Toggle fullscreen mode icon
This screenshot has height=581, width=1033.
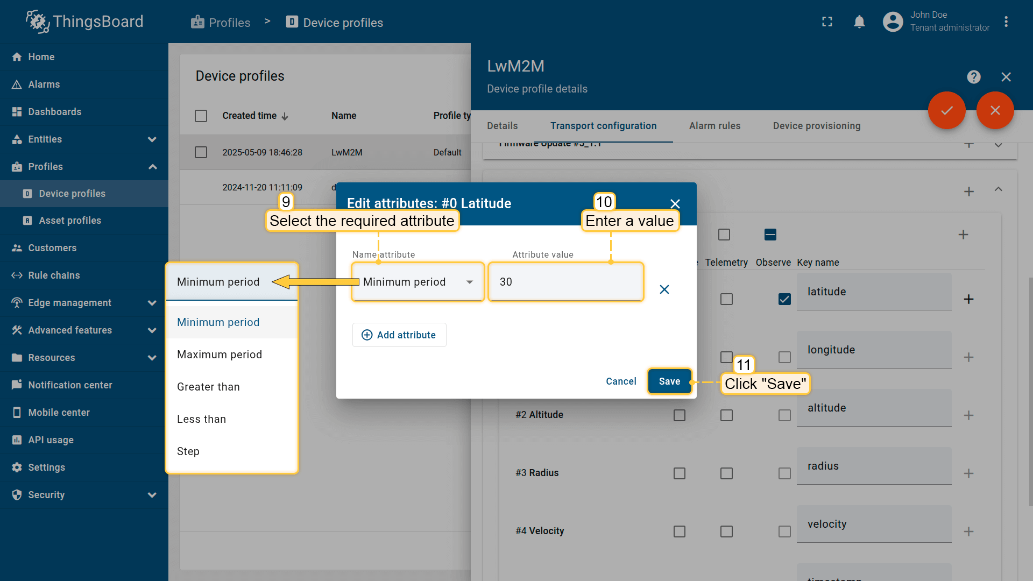pyautogui.click(x=827, y=22)
